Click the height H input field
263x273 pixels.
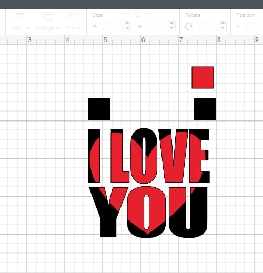(x=157, y=26)
